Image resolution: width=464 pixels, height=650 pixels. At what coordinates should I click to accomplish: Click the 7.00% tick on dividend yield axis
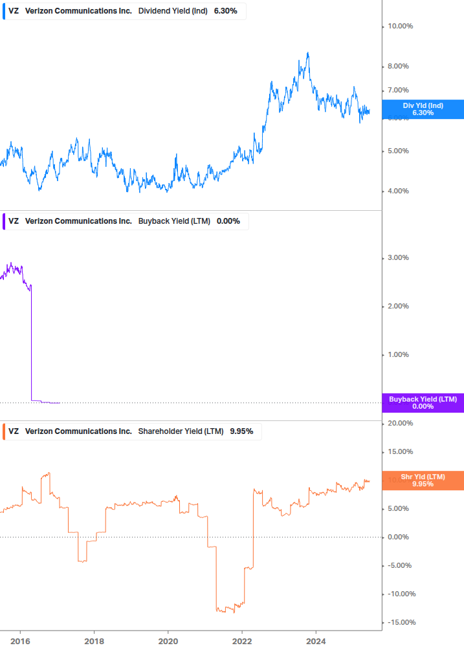click(x=398, y=91)
